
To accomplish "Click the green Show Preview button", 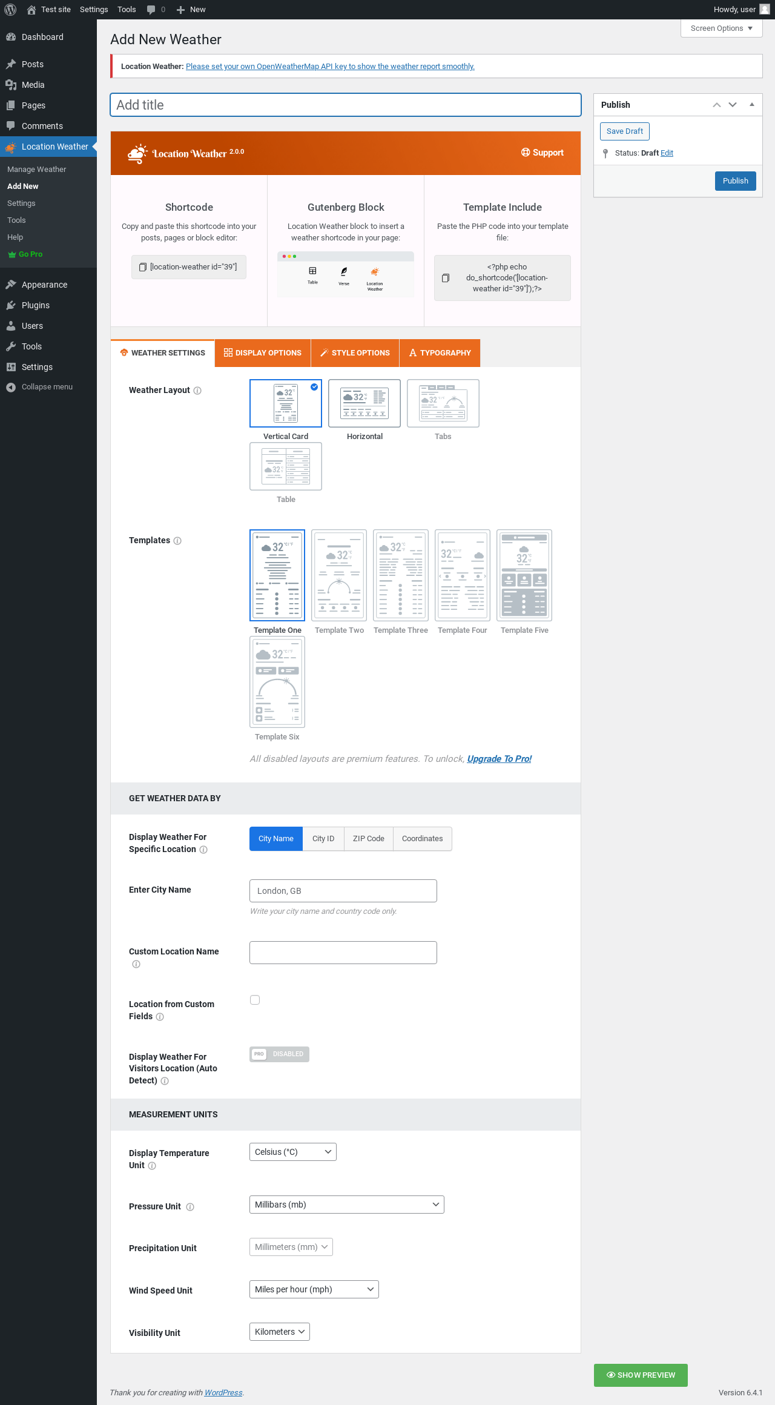I will click(641, 1375).
